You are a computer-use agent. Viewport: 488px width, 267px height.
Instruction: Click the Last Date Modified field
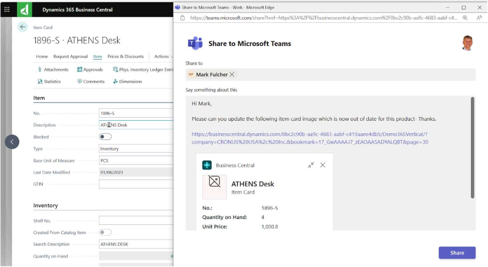136,172
